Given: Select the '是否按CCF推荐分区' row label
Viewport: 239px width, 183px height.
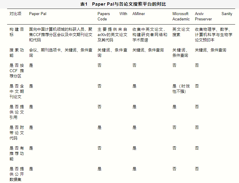Looking at the screenshot, I should click(x=17, y=71).
